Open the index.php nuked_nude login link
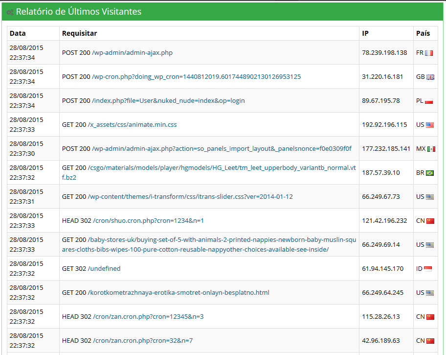 tap(168, 100)
